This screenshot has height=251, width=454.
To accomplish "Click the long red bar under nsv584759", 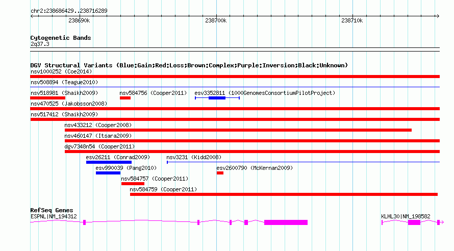I will (x=284, y=194).
